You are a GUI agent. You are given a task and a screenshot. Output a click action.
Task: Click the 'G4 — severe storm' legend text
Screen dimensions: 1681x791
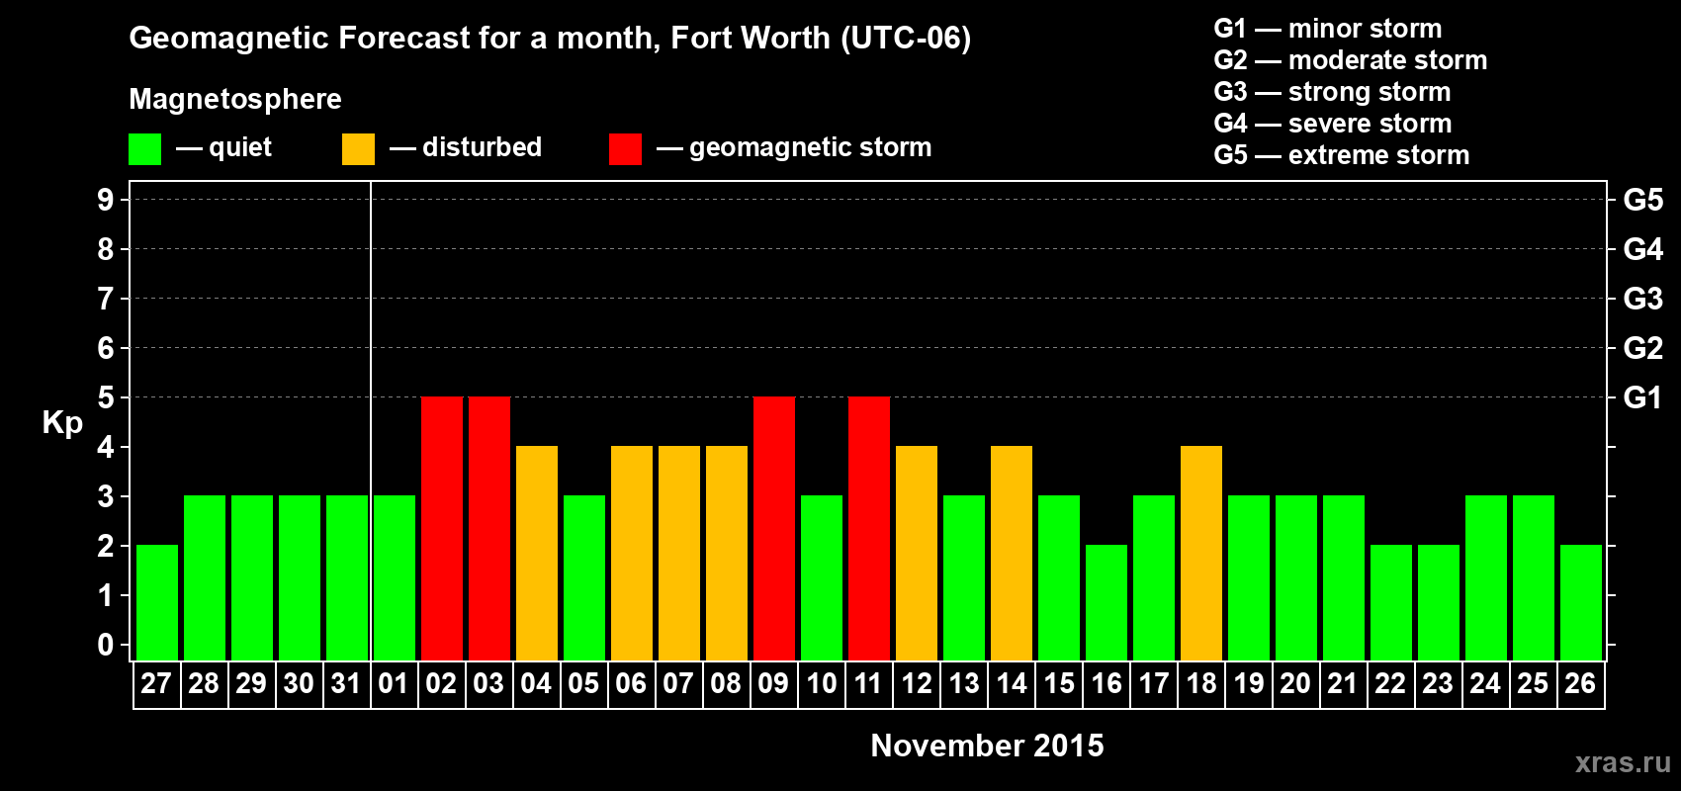1333,124
